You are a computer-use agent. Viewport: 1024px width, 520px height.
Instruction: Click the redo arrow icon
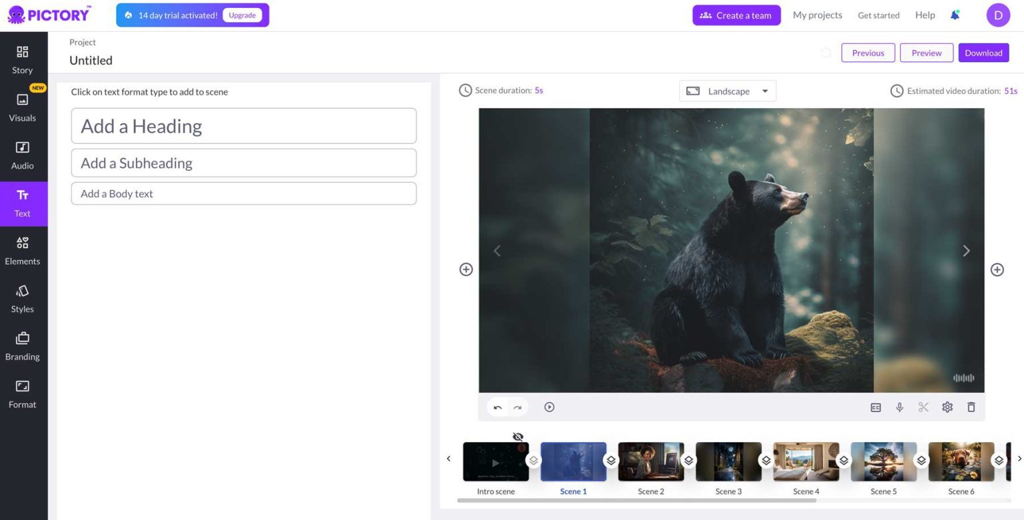point(517,407)
